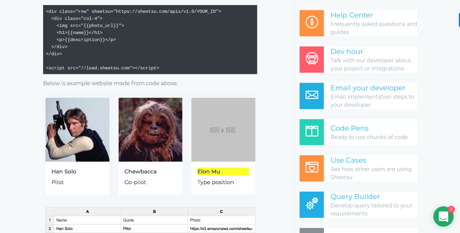Click 'Talk with our developer' description text

pyautogui.click(x=371, y=65)
